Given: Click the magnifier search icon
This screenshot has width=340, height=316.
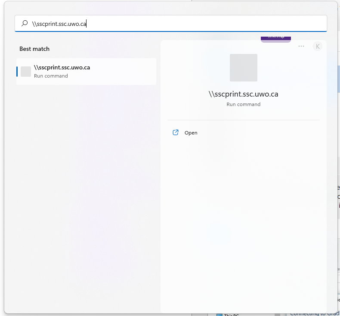Looking at the screenshot, I should click(25, 23).
